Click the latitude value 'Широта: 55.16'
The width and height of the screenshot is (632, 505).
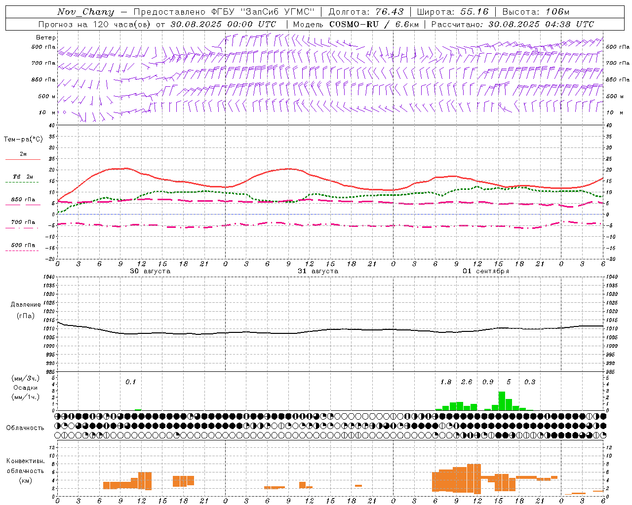point(452,12)
